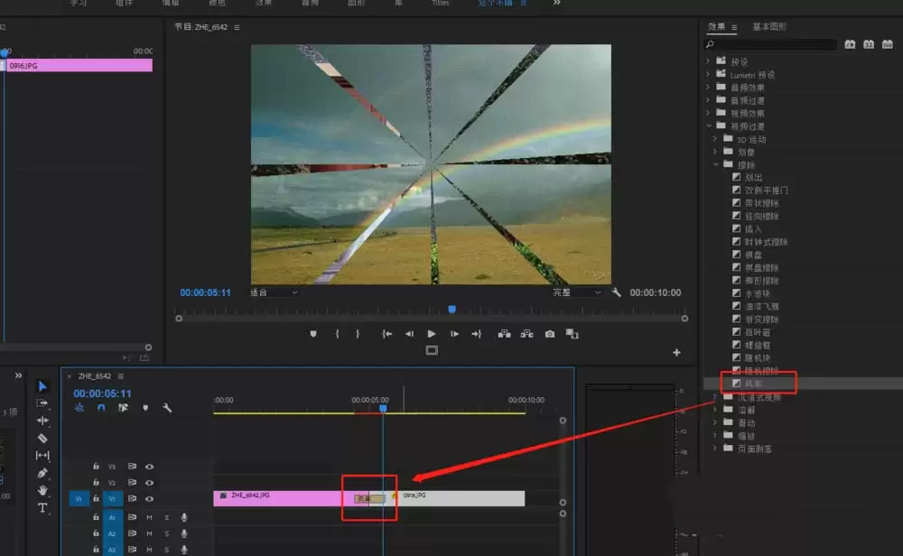The width and height of the screenshot is (903, 556).
Task: Switch to the 基本图形 panel tab
Action: coord(768,27)
